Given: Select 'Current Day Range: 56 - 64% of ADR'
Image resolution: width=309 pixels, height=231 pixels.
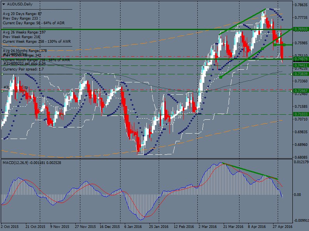Looking at the screenshot, I should 34,23.
